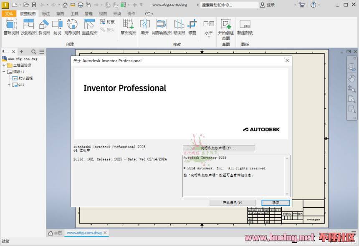This screenshot has height=246, width=359.
Task: Select the 工程图资源 folder item
Action: coord(19,65)
